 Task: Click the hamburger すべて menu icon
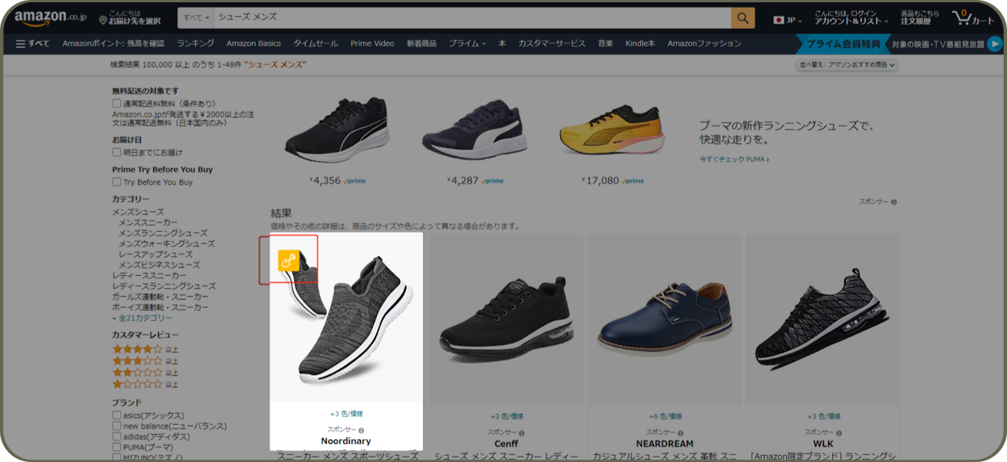21,43
